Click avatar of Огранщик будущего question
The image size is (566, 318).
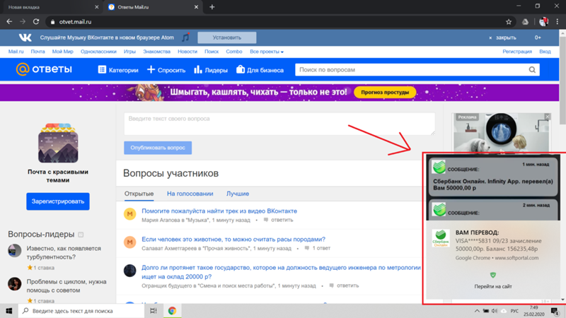129,271
